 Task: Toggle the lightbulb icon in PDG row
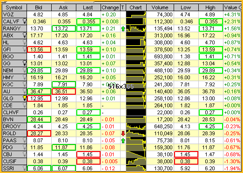pyautogui.click(x=24, y=147)
